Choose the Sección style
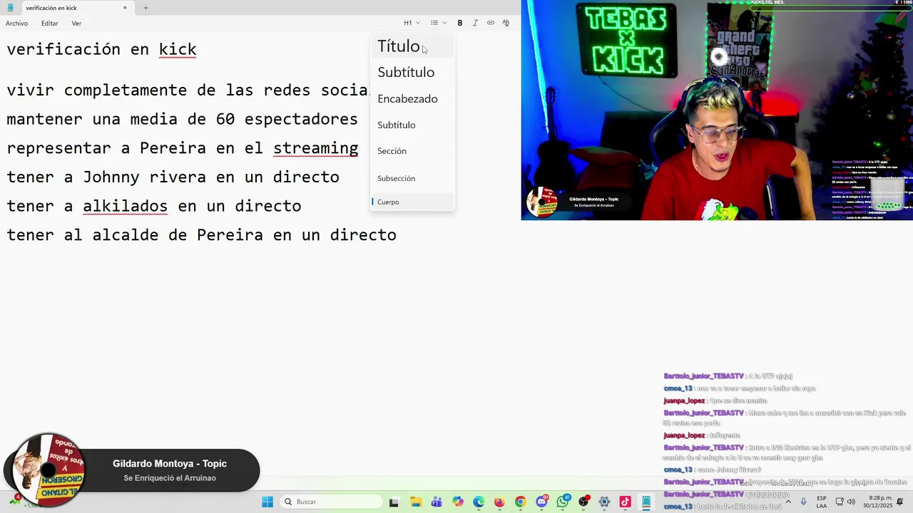 [412, 151]
